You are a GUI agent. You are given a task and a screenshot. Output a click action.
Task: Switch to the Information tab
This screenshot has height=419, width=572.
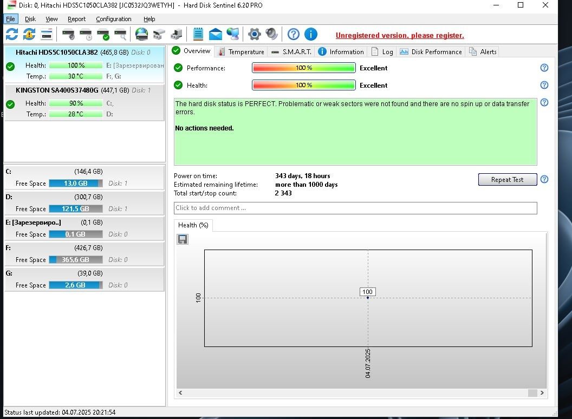341,52
